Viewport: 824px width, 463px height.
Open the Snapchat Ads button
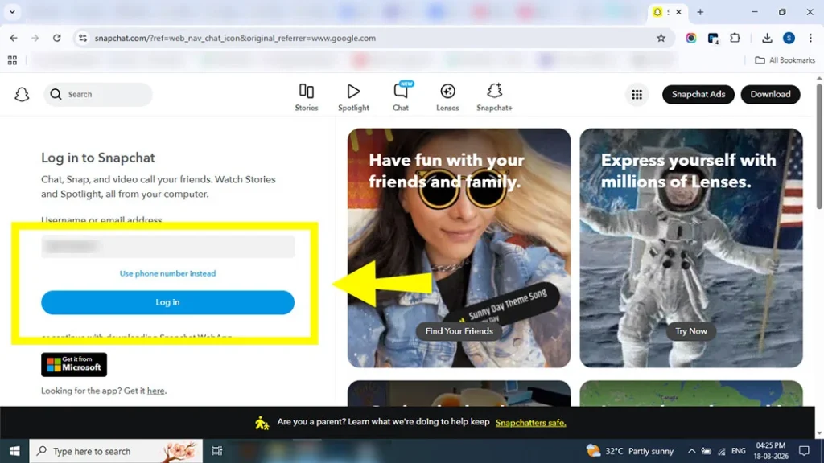[698, 94]
